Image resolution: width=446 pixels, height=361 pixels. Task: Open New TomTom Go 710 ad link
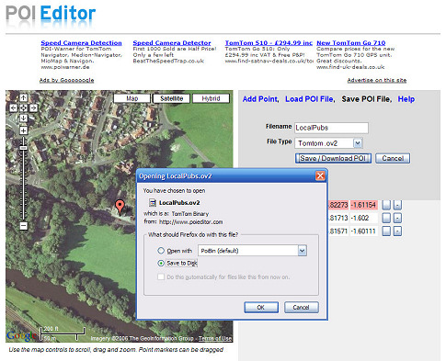[x=351, y=43]
